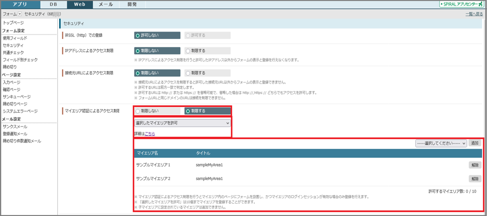Switch to the メール tab
487x216 pixels.
106,4
